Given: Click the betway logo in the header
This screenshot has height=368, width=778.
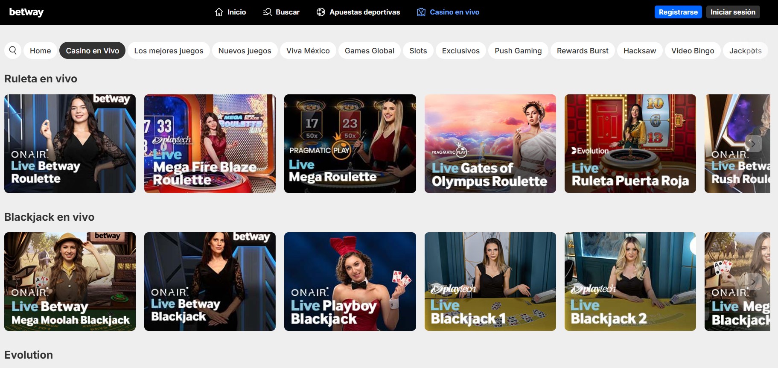Looking at the screenshot, I should tap(26, 12).
